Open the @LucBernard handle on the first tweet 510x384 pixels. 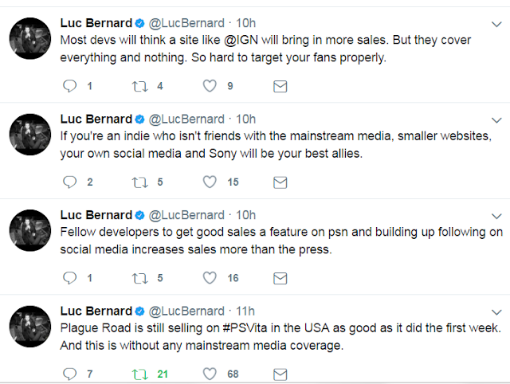(186, 23)
